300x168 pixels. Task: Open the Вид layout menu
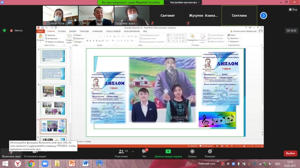(x=292, y=9)
